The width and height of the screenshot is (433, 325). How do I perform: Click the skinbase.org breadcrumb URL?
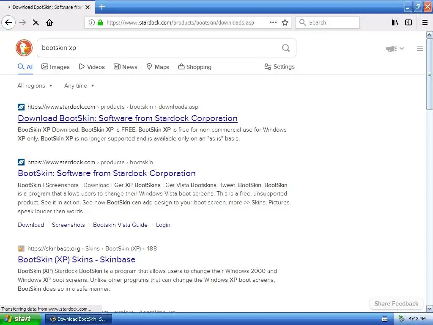point(92,248)
